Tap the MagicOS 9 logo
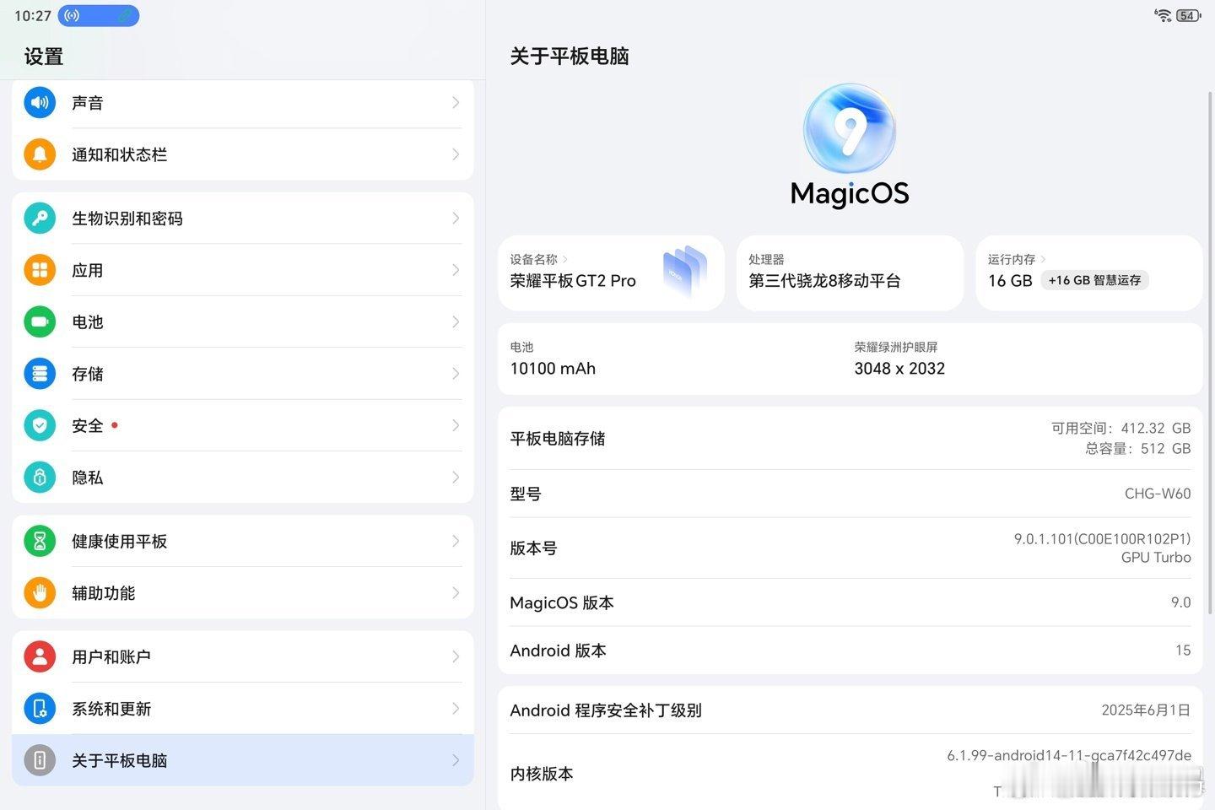Viewport: 1215px width, 810px height. (x=850, y=129)
